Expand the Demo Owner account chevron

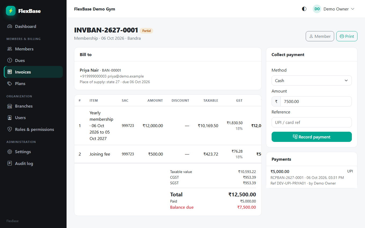pos(353,9)
